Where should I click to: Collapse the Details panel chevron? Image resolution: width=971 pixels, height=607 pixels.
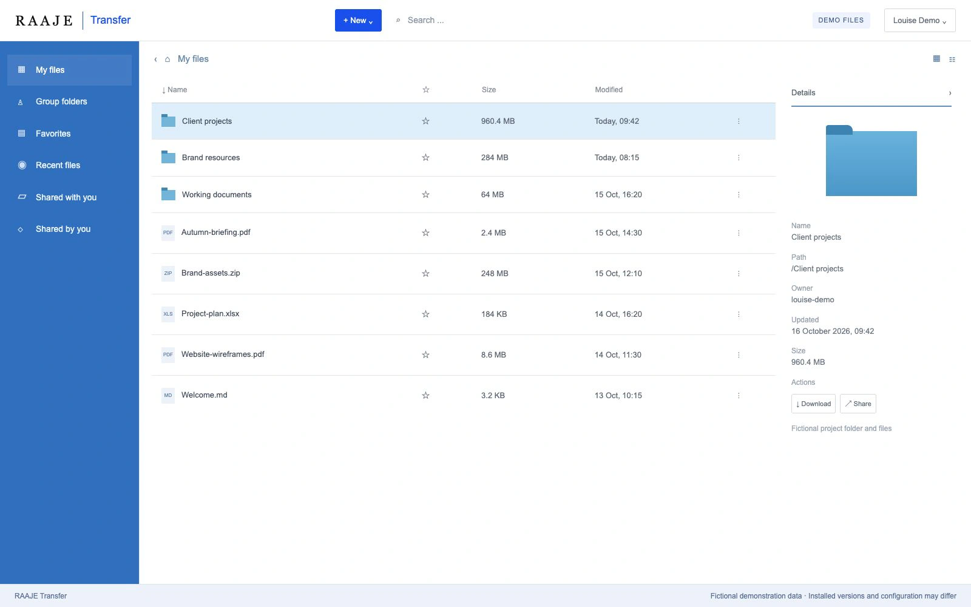950,93
